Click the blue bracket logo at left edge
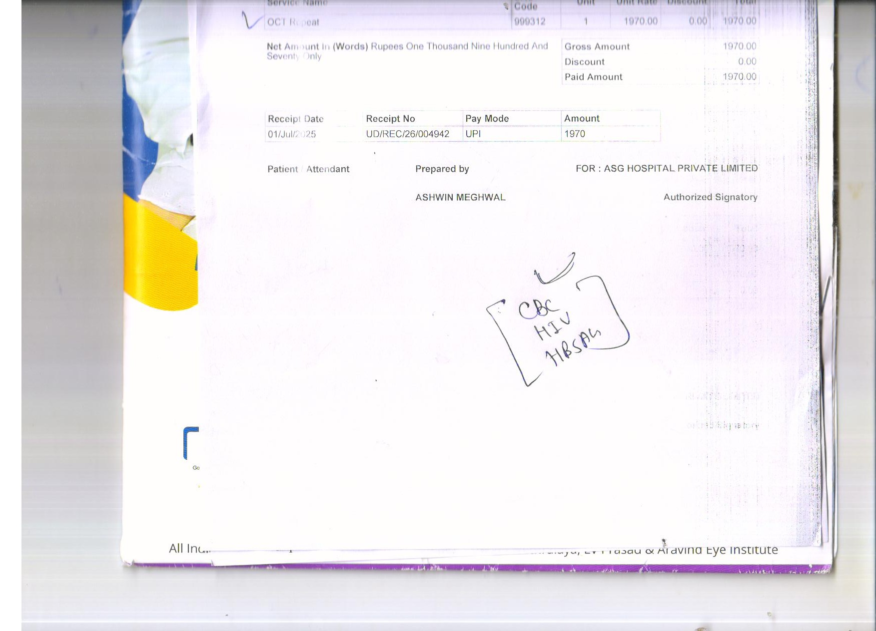Image resolution: width=876 pixels, height=631 pixels. pos(191,442)
